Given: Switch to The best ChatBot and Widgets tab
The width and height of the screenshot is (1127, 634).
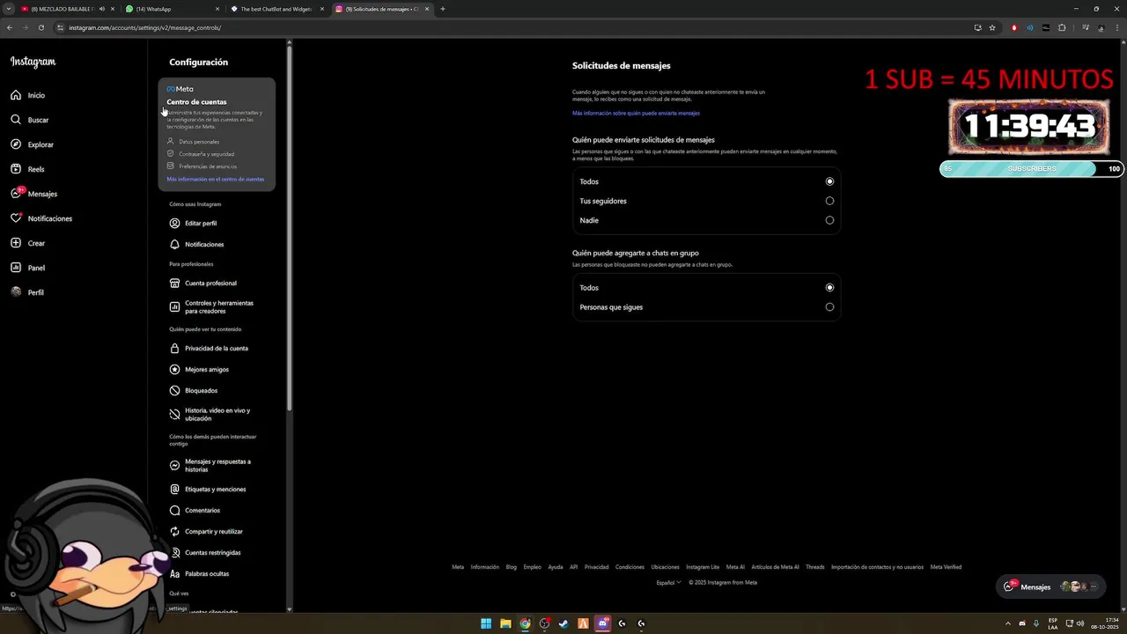Looking at the screenshot, I should (x=276, y=9).
